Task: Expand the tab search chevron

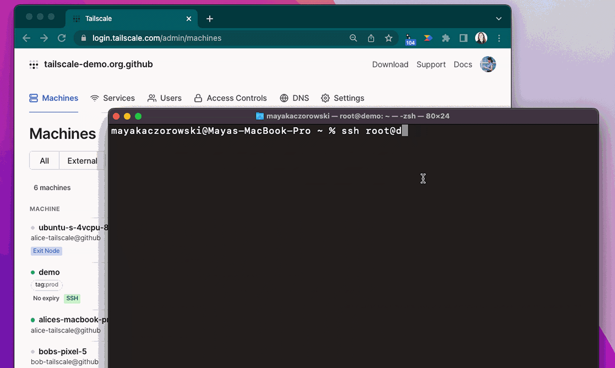Action: (x=499, y=19)
